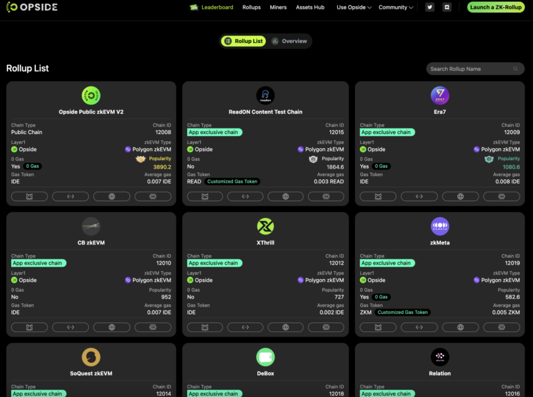Click the 0 Gas badge on Era7 card

[381, 166]
